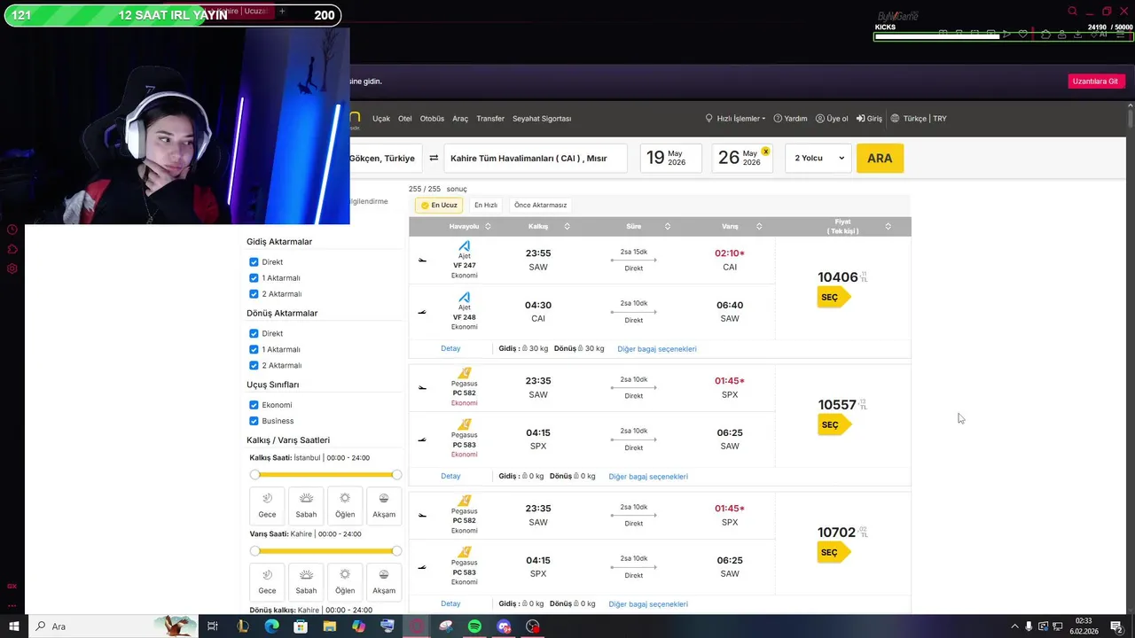
Task: Click the yellow ARA search button
Action: click(x=880, y=158)
